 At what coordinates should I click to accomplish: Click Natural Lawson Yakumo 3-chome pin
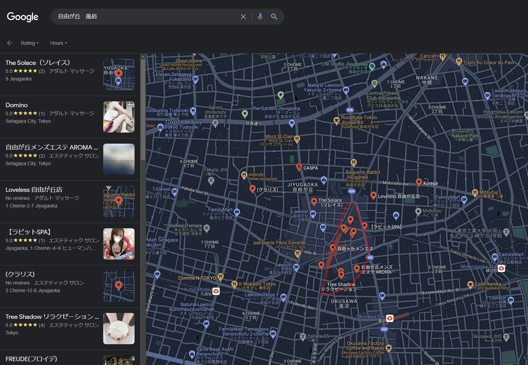tap(346, 90)
